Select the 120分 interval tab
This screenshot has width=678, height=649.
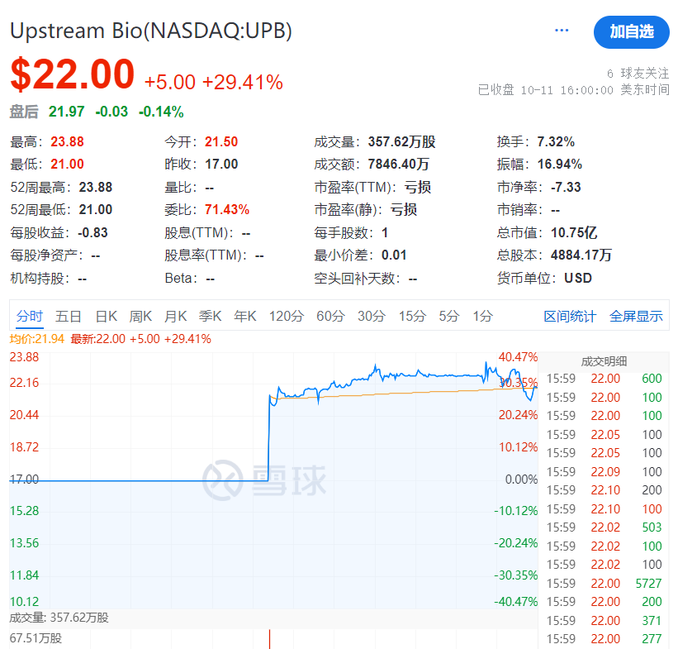[x=286, y=316]
